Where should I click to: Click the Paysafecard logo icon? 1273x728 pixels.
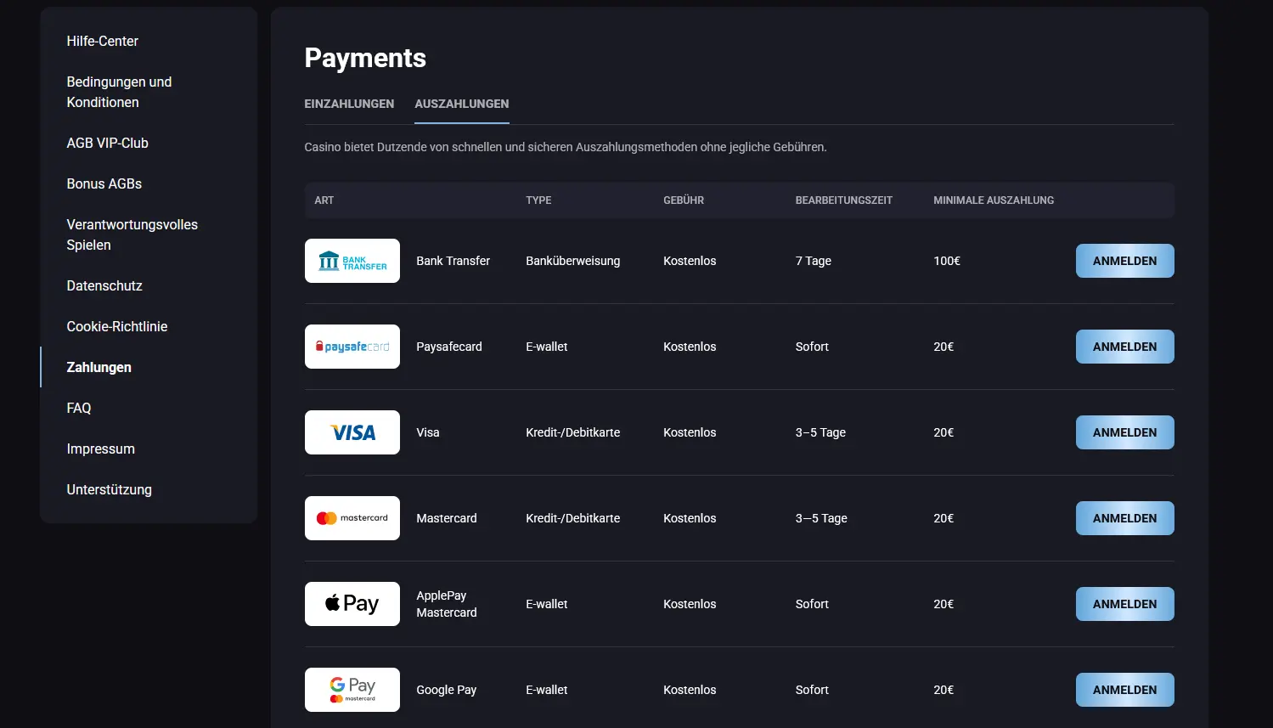click(352, 347)
